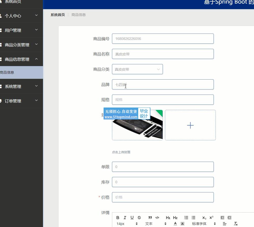Focus the 库存 input field

(163, 182)
